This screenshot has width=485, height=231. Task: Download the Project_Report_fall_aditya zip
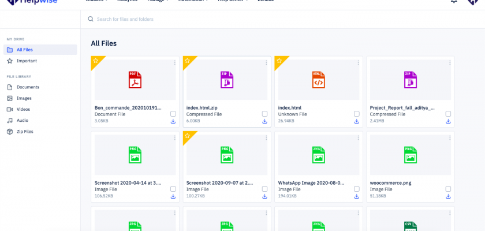tap(448, 121)
